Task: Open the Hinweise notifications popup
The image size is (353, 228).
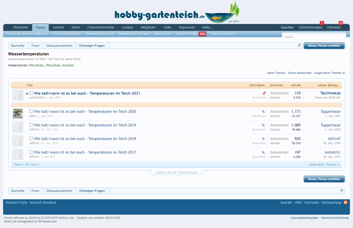Action: coord(334,27)
